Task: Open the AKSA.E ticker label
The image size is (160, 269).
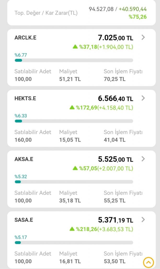Action: (24, 159)
